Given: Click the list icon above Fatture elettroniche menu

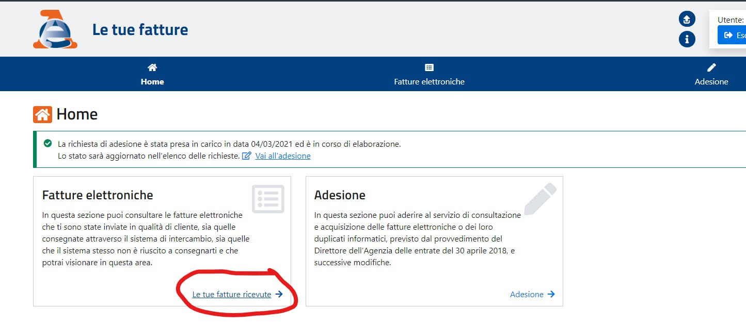Looking at the screenshot, I should (429, 67).
